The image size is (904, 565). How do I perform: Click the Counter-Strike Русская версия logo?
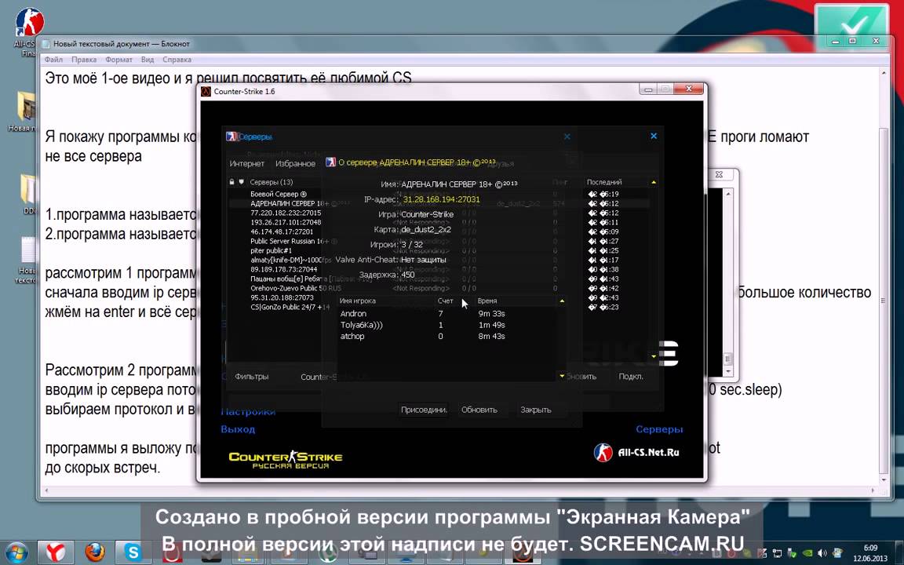click(x=286, y=460)
